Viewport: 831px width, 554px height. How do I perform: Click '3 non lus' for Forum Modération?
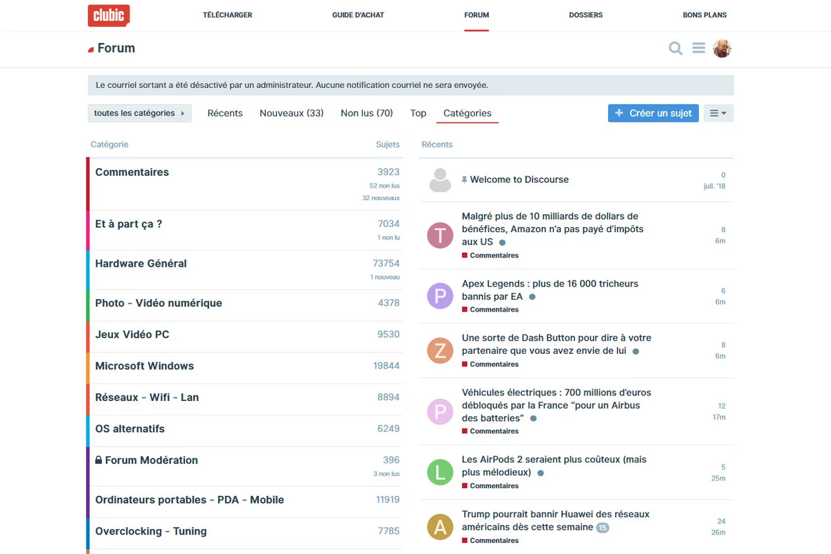pyautogui.click(x=386, y=474)
